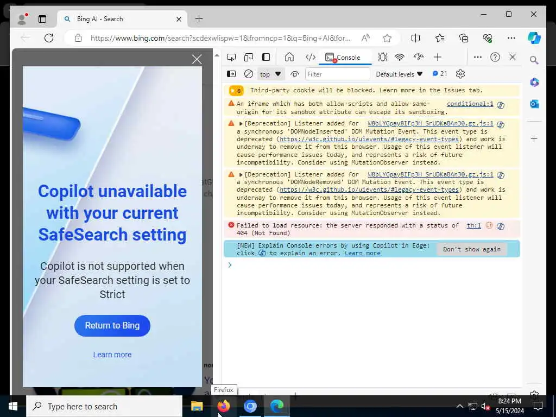Open the Performance gauge icon tab

point(419,57)
